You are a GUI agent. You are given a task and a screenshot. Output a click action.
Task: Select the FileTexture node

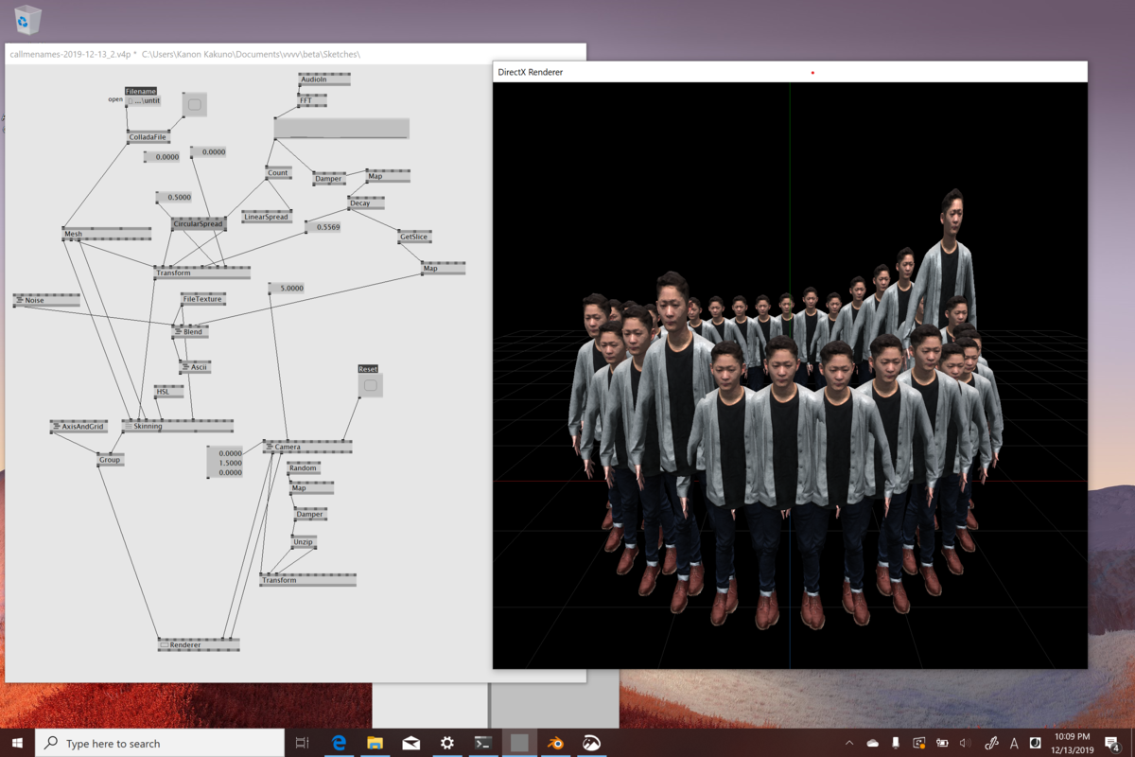point(202,299)
